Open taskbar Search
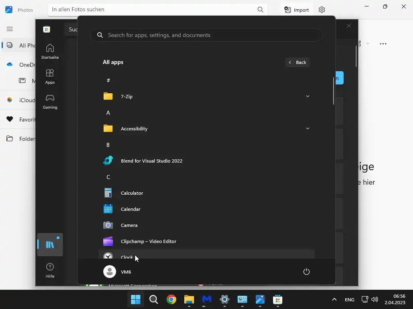Screen dimensions: 413x309 pyautogui.click(x=154, y=299)
